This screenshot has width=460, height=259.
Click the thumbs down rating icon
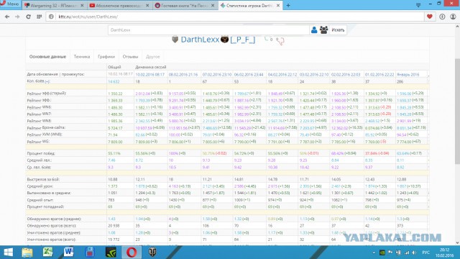pos(281,42)
